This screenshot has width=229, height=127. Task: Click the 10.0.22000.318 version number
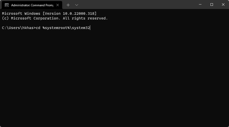point(79,13)
